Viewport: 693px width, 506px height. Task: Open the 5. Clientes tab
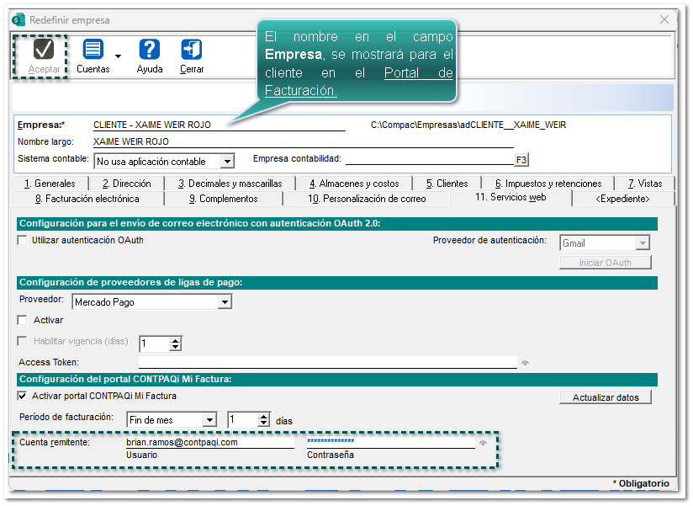[447, 184]
